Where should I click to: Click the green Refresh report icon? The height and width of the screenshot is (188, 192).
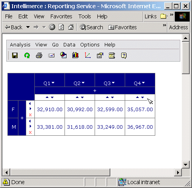point(27,55)
